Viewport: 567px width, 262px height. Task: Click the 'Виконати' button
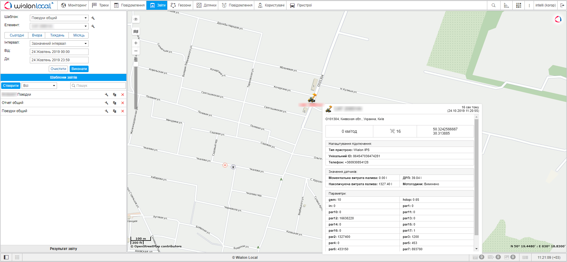pyautogui.click(x=79, y=69)
